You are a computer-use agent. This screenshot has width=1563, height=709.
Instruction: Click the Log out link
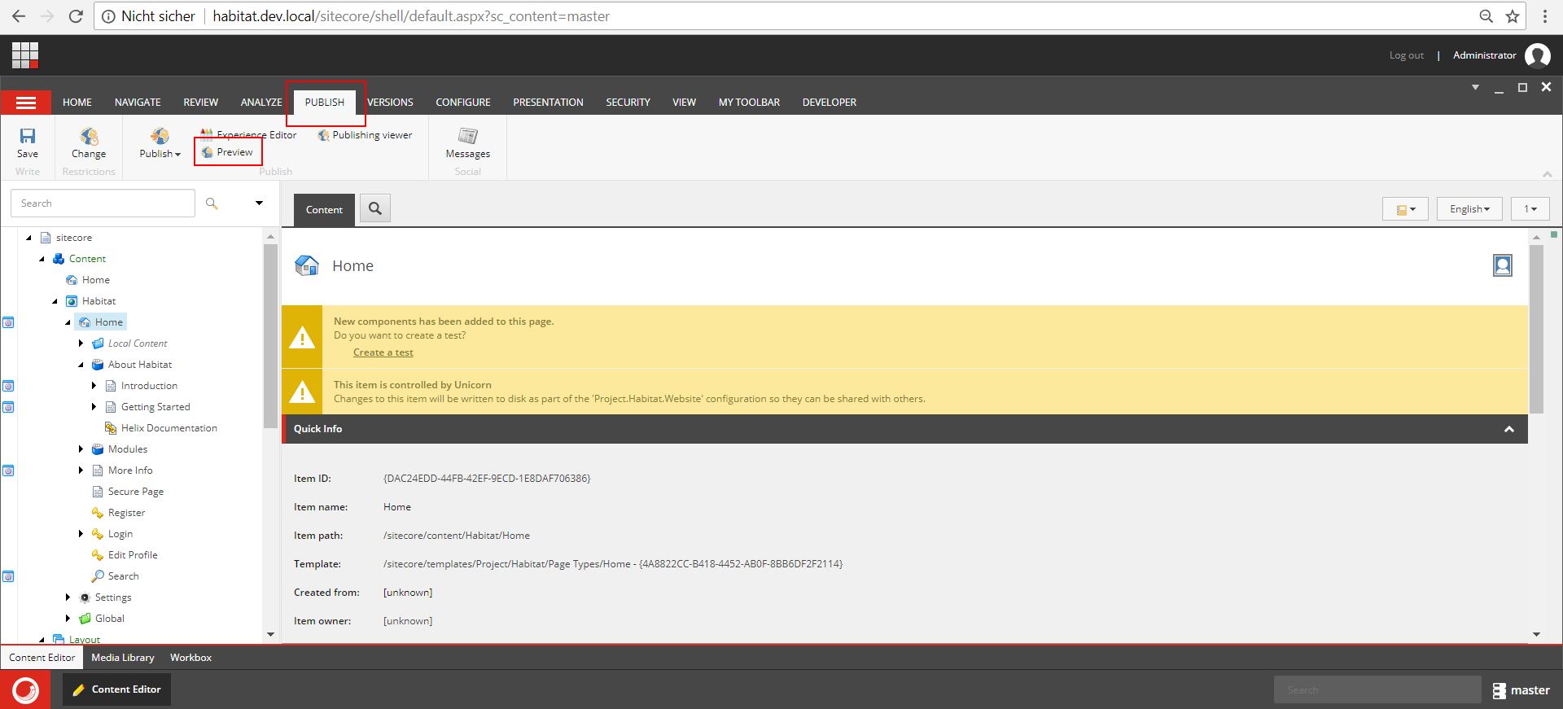[1407, 55]
